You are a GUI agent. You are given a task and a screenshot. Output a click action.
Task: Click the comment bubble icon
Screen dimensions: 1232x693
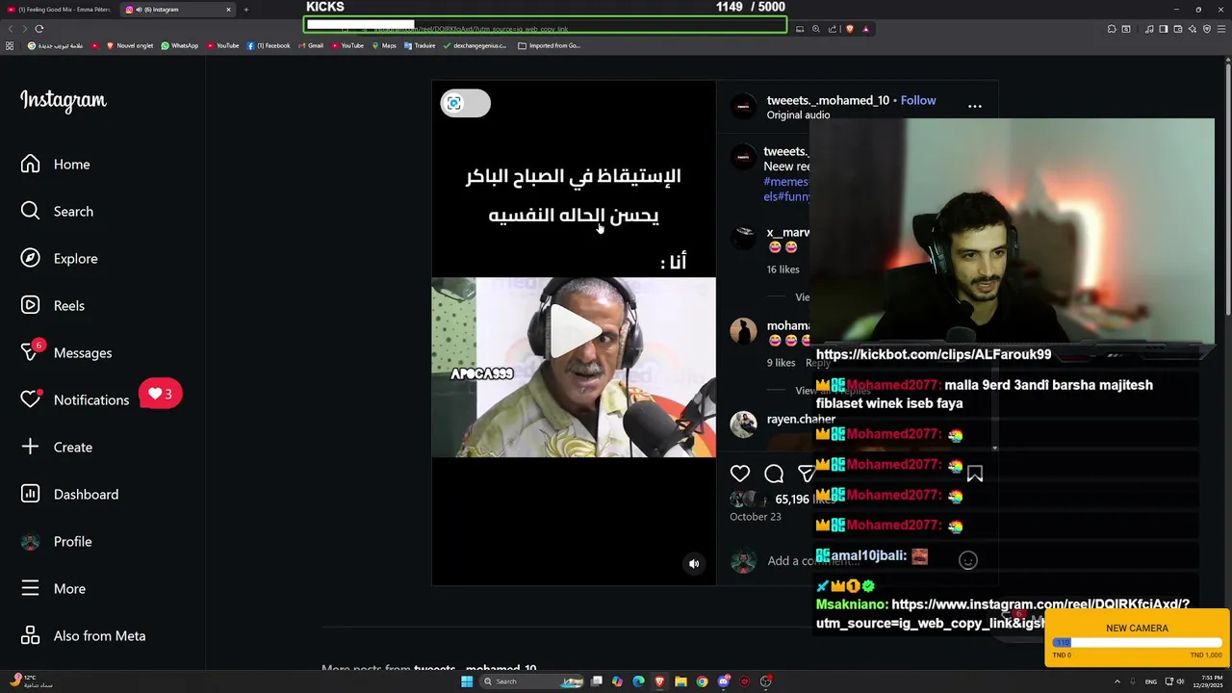(x=774, y=474)
